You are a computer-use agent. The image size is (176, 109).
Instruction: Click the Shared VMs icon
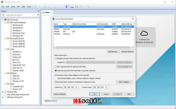(x=5, y=92)
